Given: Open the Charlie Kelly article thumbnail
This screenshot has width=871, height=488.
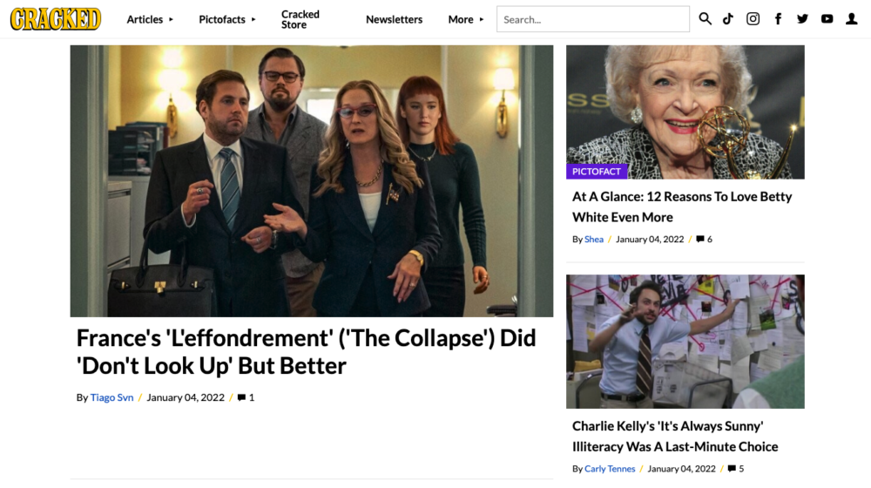Looking at the screenshot, I should (685, 342).
